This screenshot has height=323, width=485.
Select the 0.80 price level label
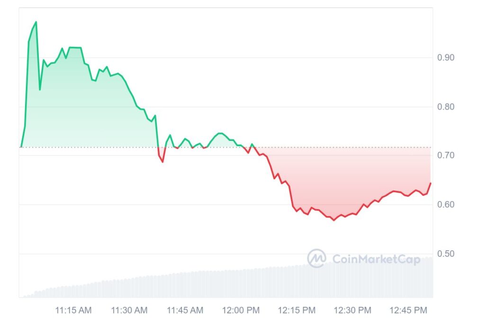[x=446, y=107]
